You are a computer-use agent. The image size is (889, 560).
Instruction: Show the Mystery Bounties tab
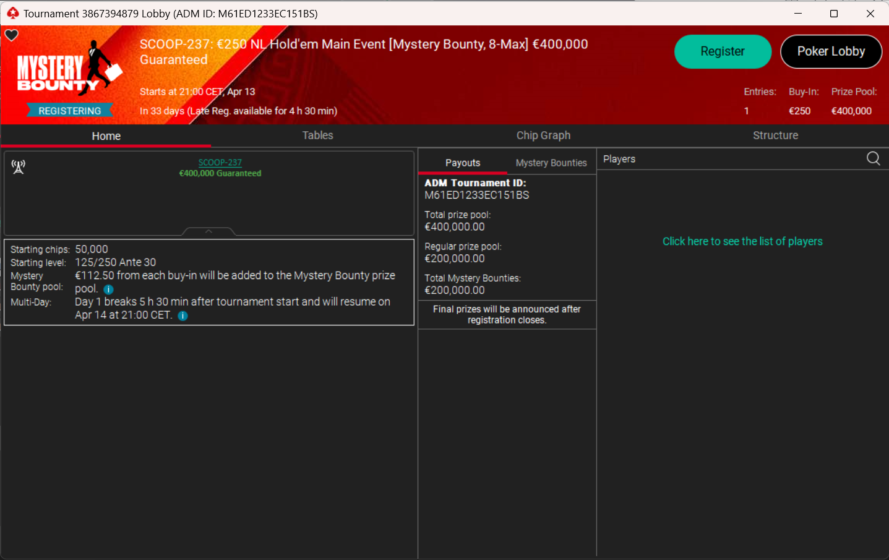click(551, 163)
